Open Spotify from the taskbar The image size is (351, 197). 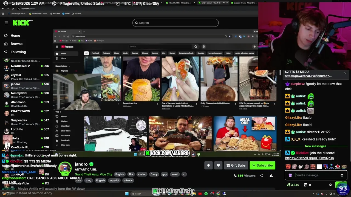coord(206,194)
